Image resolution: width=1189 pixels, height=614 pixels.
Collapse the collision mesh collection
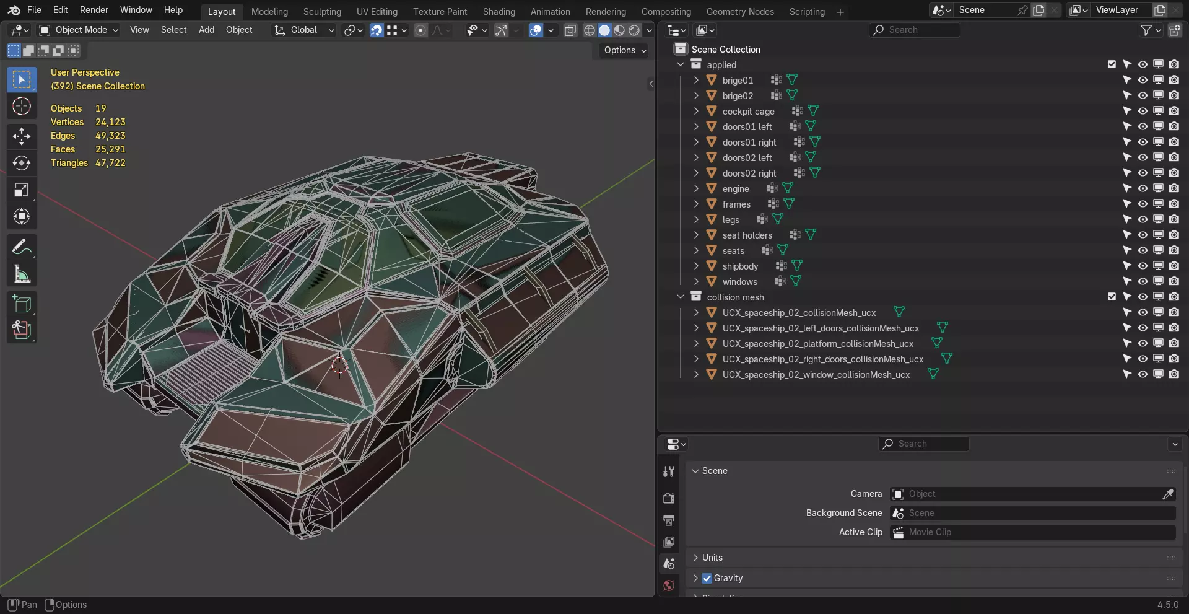[681, 297]
